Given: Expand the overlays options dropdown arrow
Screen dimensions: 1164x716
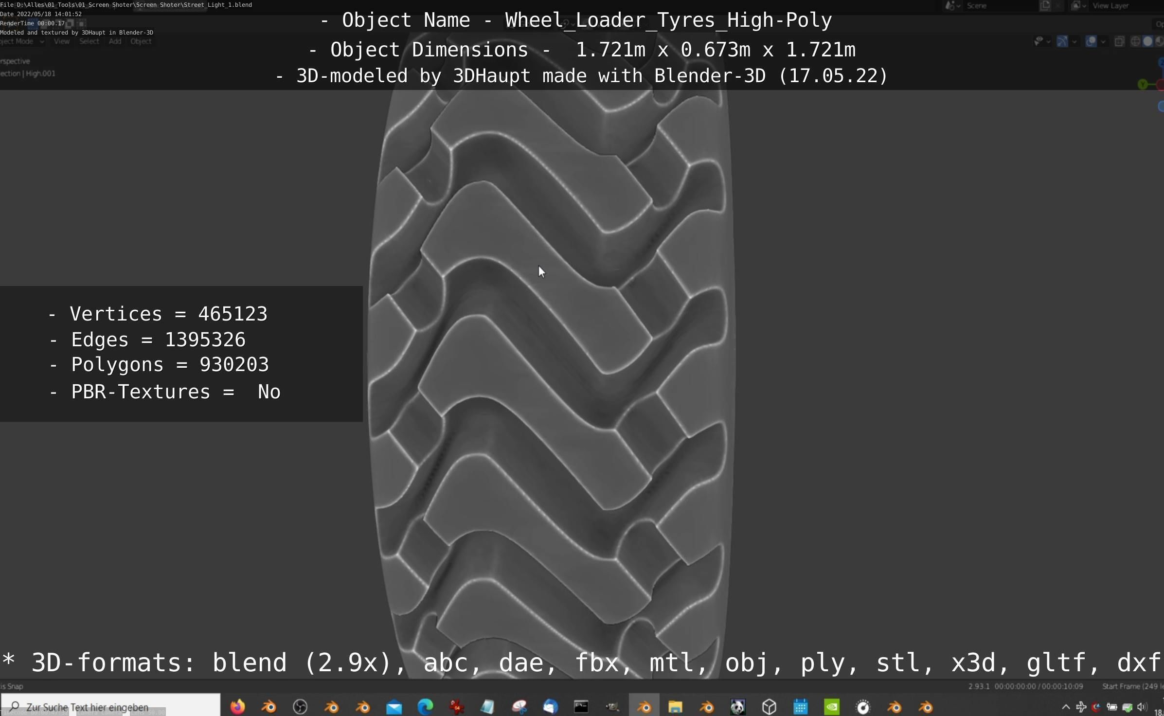Looking at the screenshot, I should pyautogui.click(x=1103, y=42).
